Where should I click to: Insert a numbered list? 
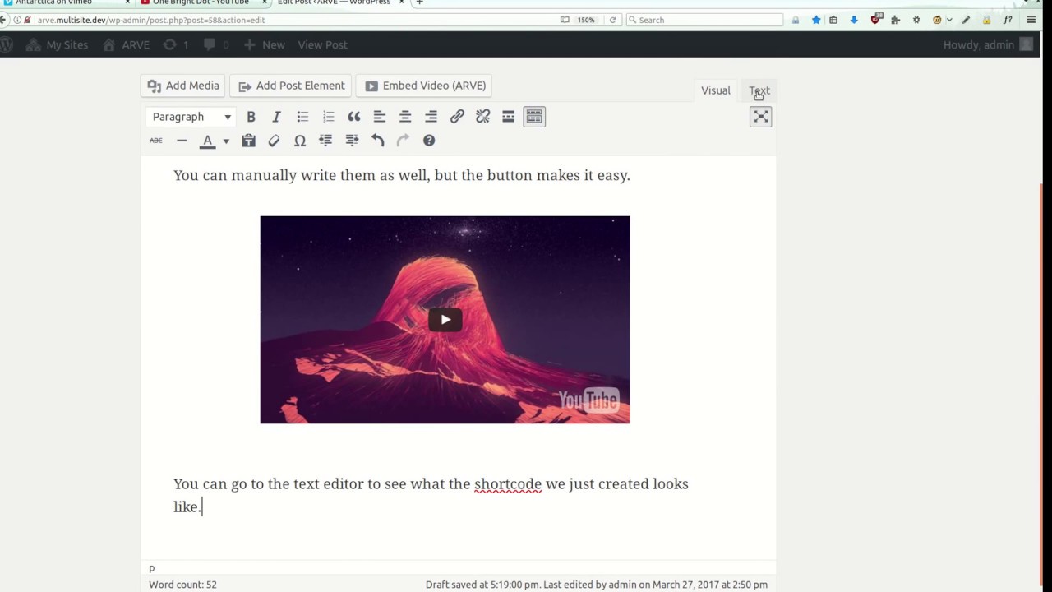[x=328, y=117]
